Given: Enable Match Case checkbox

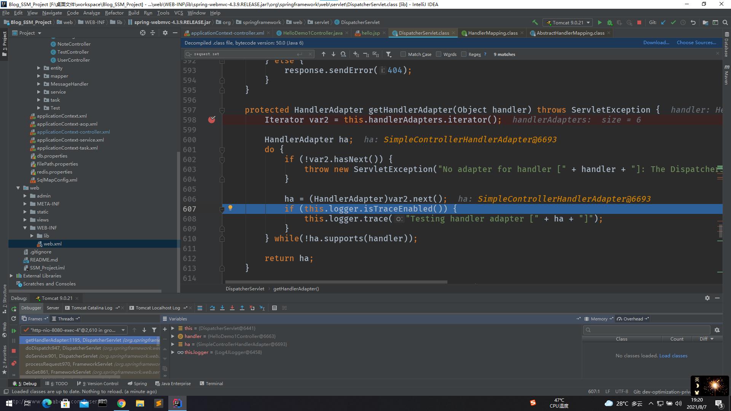Looking at the screenshot, I should pos(403,54).
